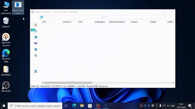Sort by the [USB?] column header
195x109 pixels.
[171, 22]
